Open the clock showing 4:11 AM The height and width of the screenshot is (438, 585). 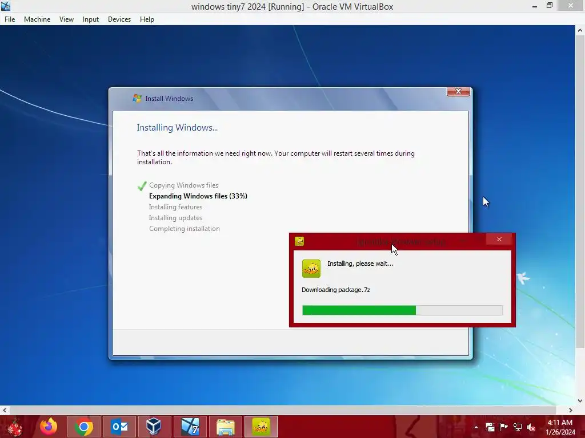coord(560,427)
